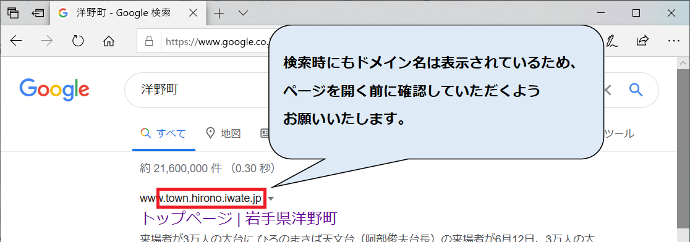
Task: Select the 洋野町 - Google 検索 tab
Action: [x=127, y=13]
